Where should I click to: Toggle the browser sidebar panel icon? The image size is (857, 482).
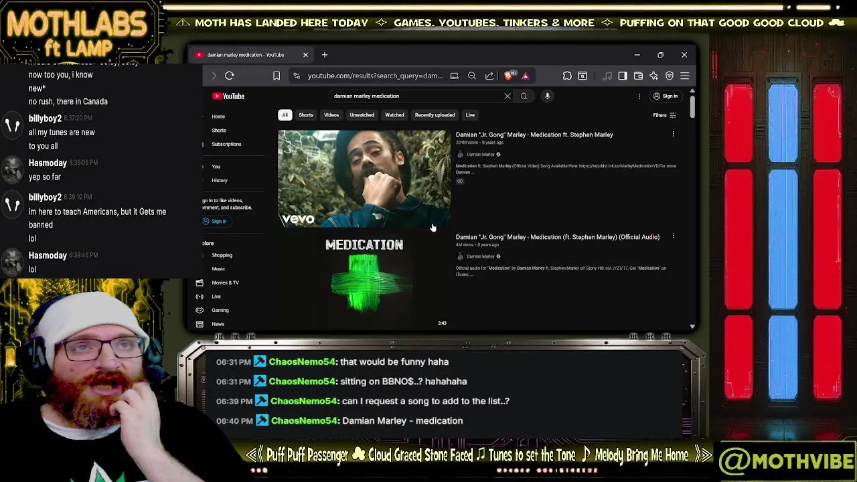click(623, 76)
